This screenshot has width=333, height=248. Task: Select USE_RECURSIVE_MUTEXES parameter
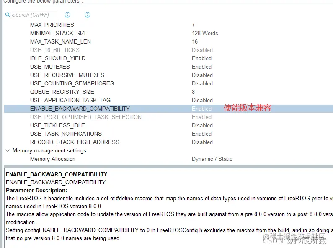[x=67, y=75]
